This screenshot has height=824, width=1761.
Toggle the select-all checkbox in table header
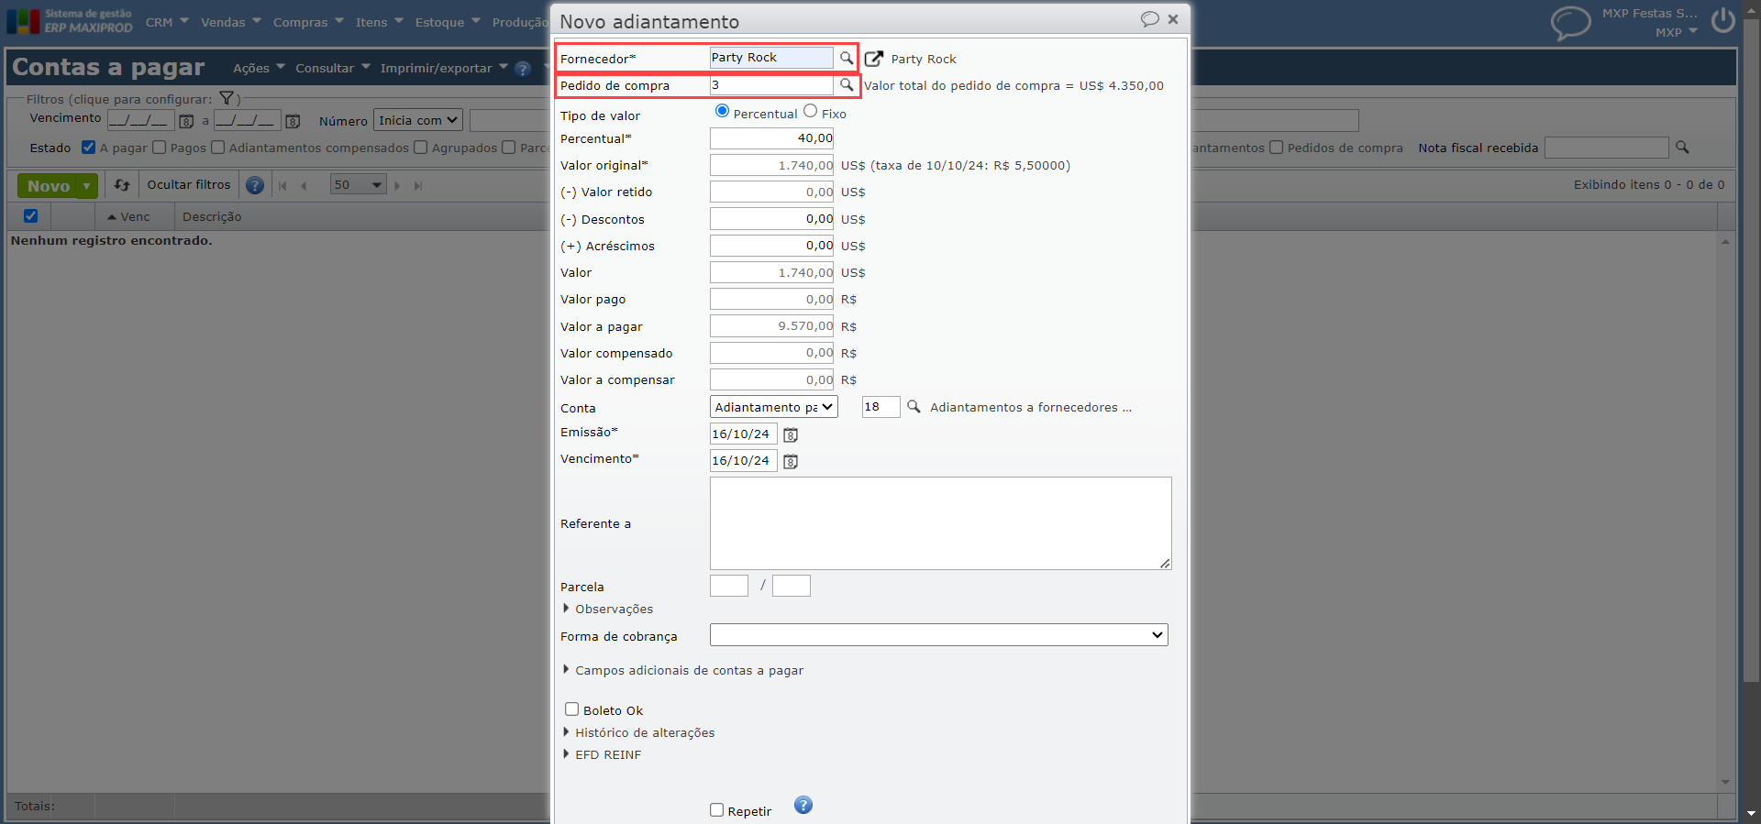(x=30, y=215)
